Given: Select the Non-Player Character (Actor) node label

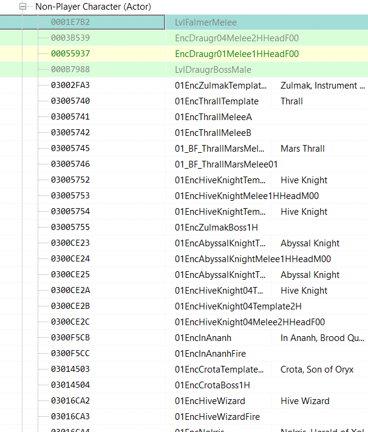Looking at the screenshot, I should [93, 7].
